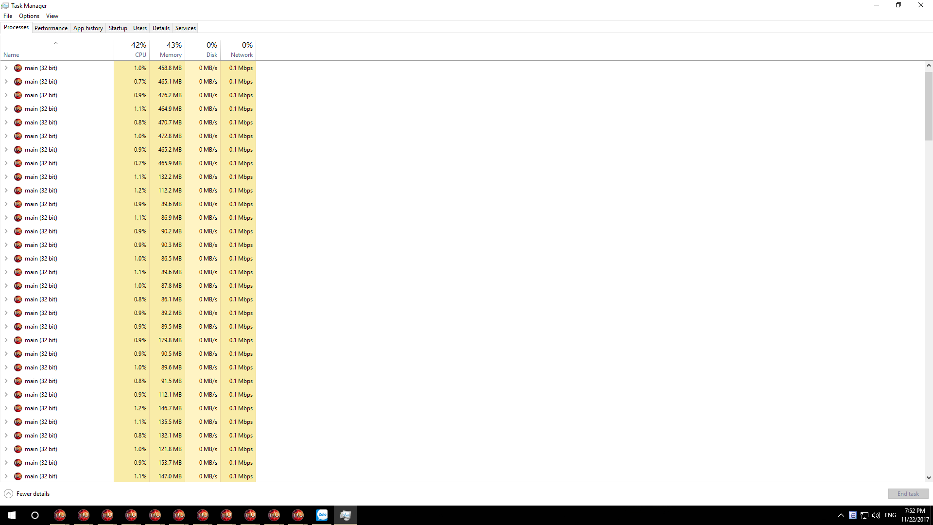This screenshot has width=933, height=525.
Task: Click the End task button
Action: (x=908, y=494)
